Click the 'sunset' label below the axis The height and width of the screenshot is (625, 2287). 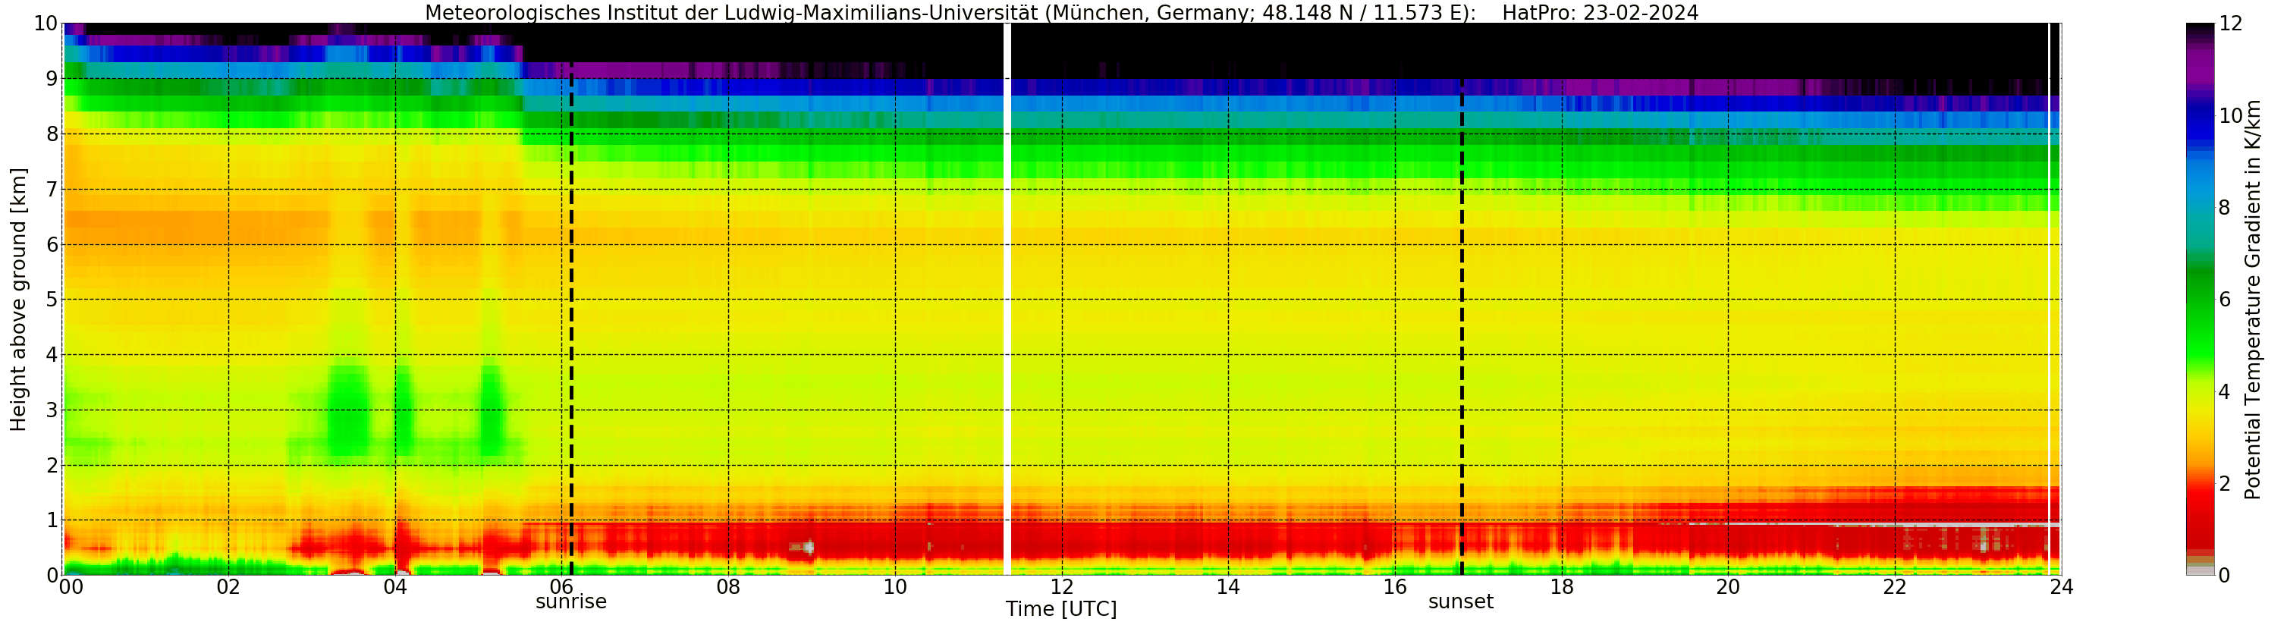1460,602
